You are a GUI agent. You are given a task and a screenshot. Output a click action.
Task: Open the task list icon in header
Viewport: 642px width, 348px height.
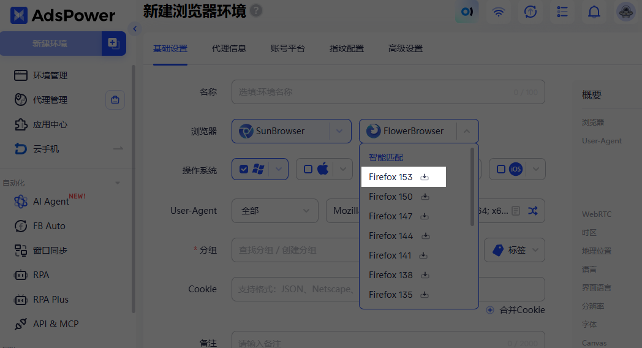(x=562, y=12)
